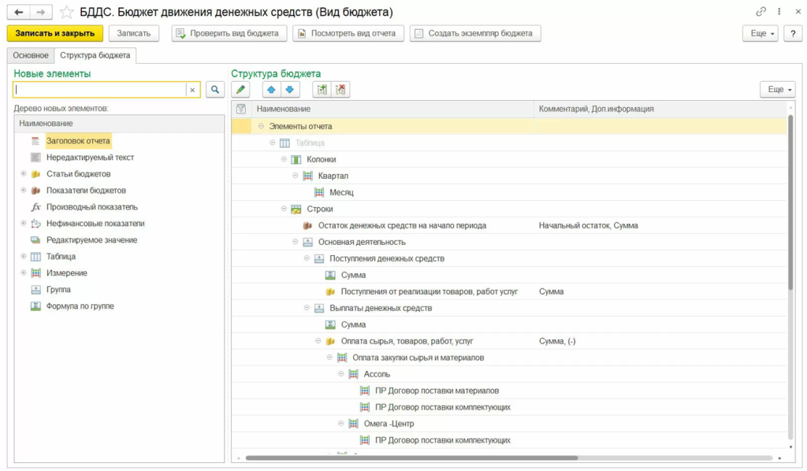Viewport: 807px width, 471px height.
Task: Click the Посмотреть вид отчета button
Action: (x=348, y=33)
